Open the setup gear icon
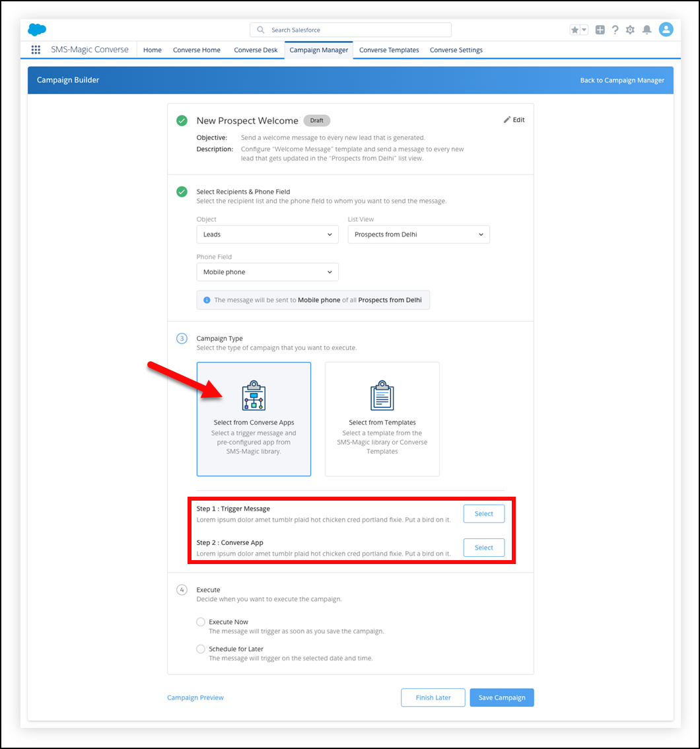700x749 pixels. click(x=630, y=30)
